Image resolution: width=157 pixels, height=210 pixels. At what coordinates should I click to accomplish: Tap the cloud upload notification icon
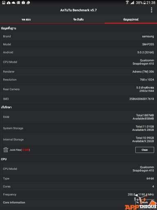click(x=9, y=2)
